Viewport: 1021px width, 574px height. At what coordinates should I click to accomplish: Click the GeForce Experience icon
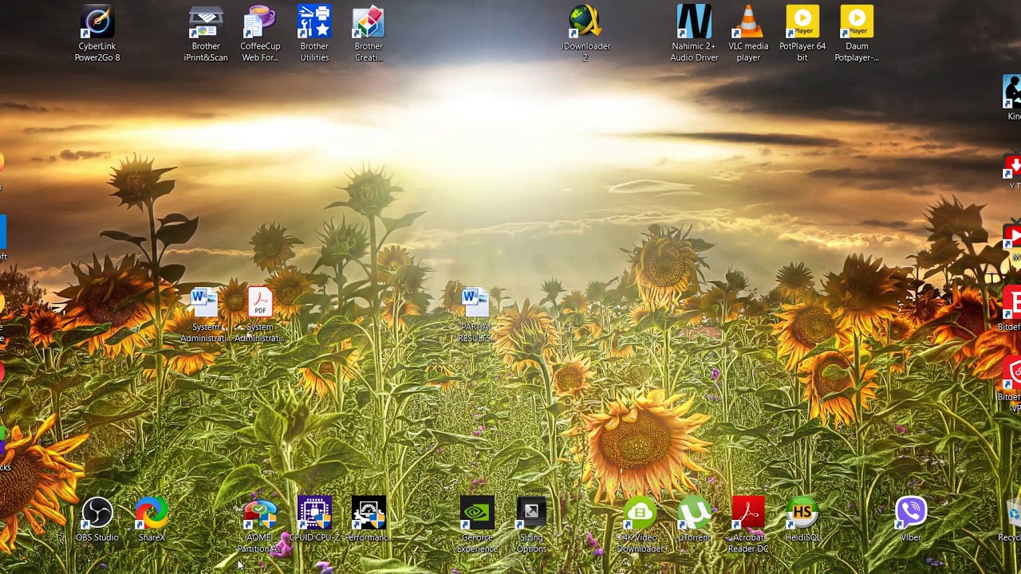pyautogui.click(x=477, y=513)
